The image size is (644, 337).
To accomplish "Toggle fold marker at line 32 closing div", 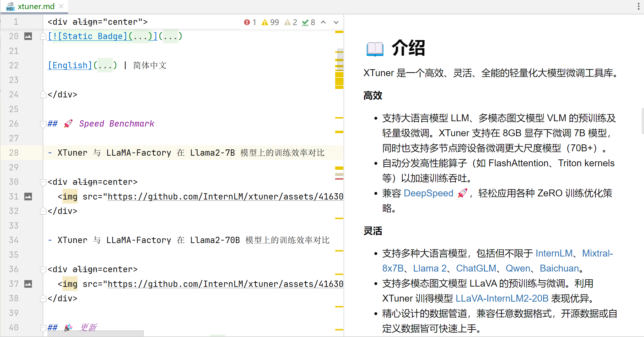I will coord(43,211).
